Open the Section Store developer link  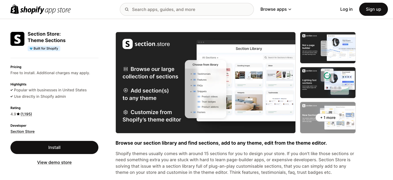point(23,132)
